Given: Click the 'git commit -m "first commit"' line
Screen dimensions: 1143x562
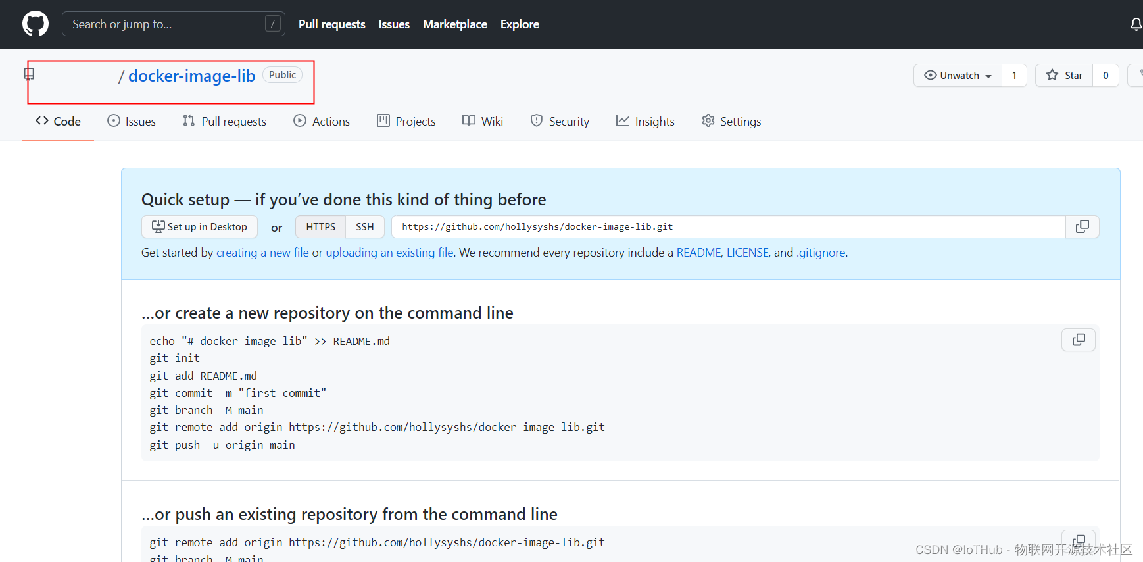Looking at the screenshot, I should pyautogui.click(x=237, y=393).
